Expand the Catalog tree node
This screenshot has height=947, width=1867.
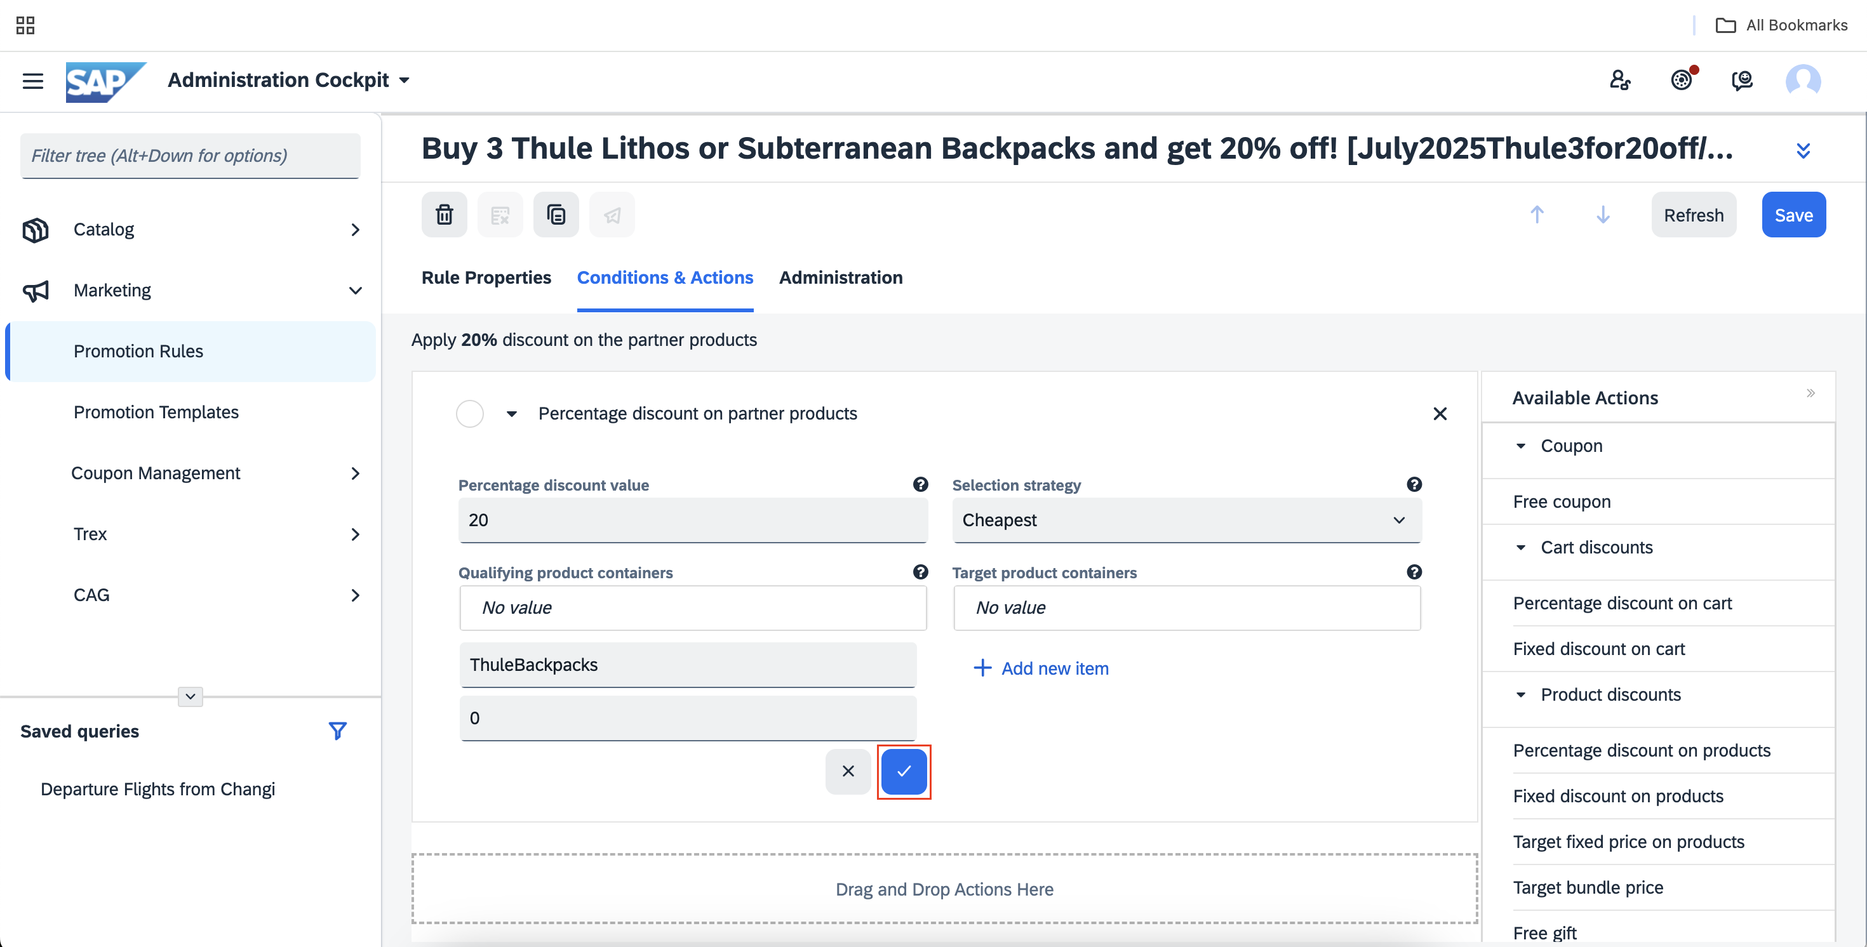pos(355,230)
